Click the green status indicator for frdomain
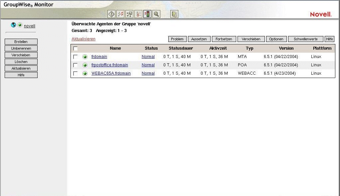The image size is (340, 196). tap(85, 56)
